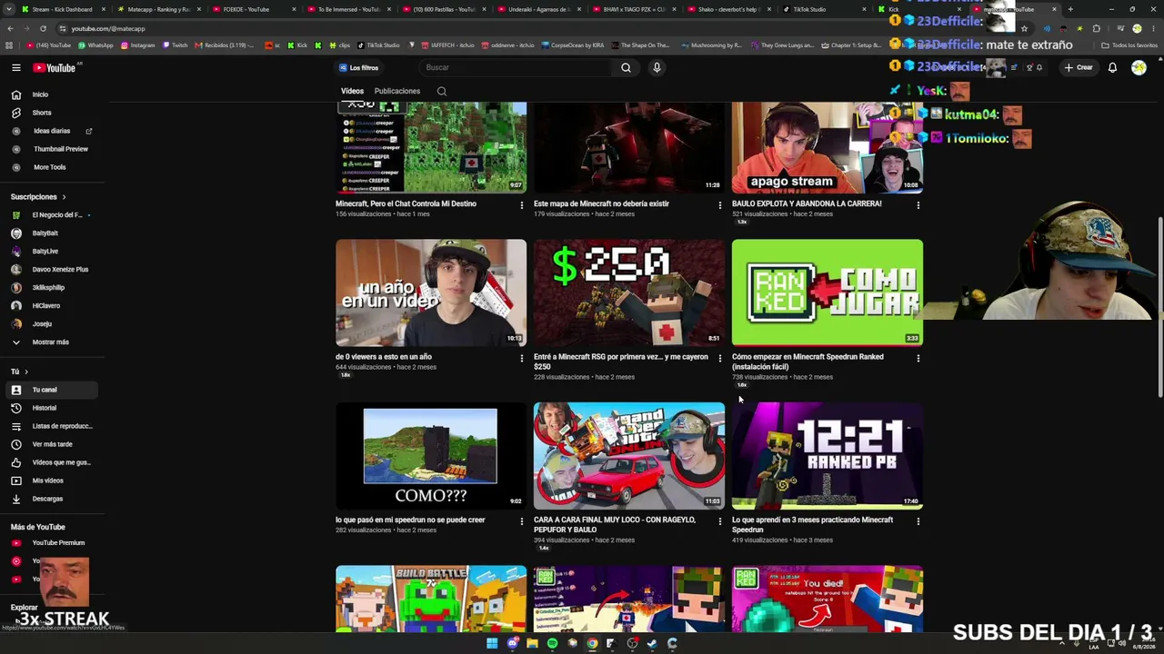Open Videos que me gustan

pyautogui.click(x=51, y=462)
